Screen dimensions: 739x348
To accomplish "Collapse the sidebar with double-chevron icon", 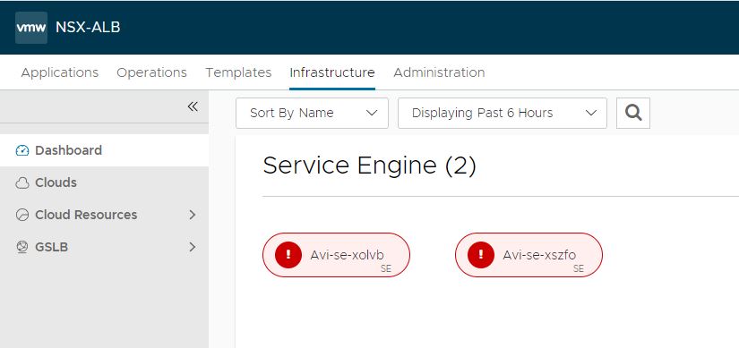I will (x=193, y=106).
